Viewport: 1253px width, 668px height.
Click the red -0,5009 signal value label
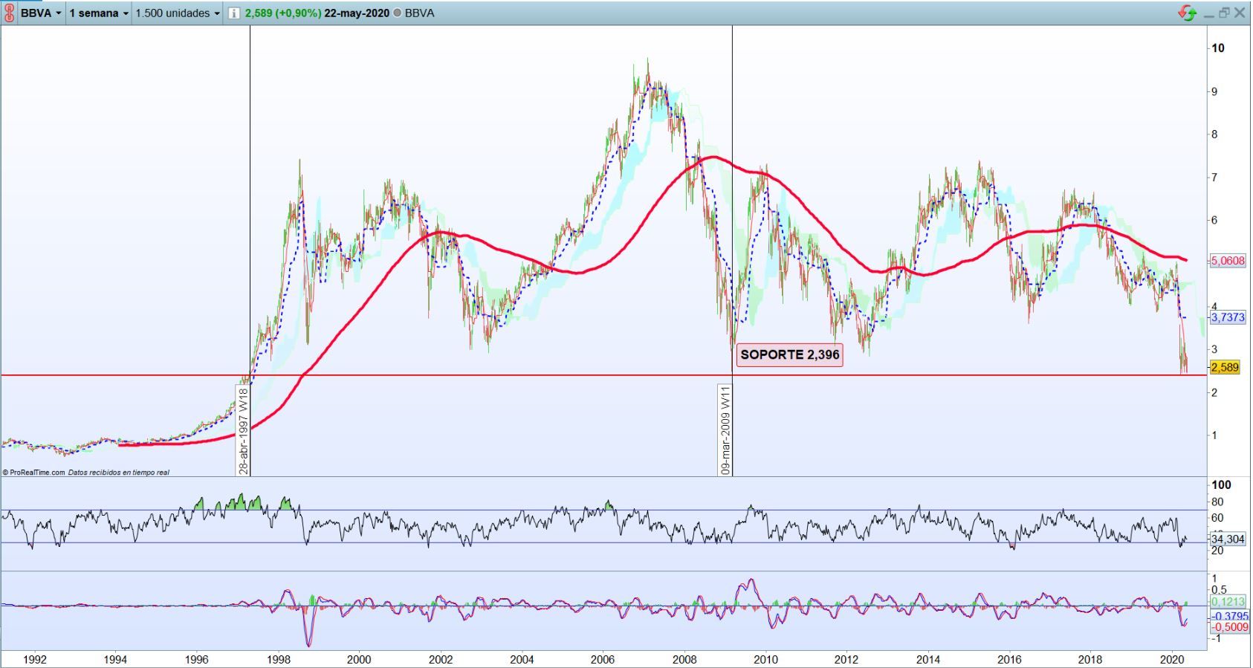[1229, 627]
